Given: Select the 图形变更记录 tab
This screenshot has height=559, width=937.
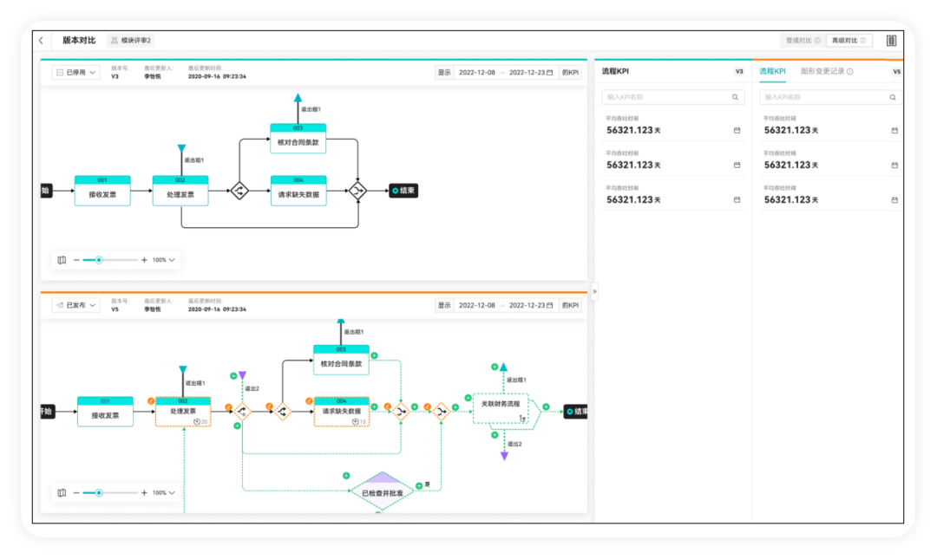Looking at the screenshot, I should tap(821, 72).
